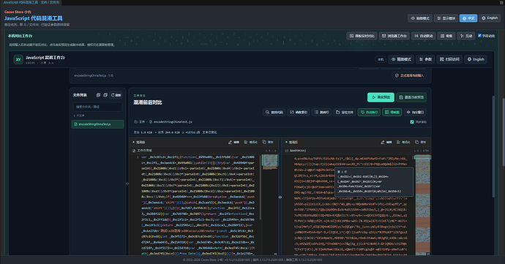Screen dimensions: 505x264
Task: Click the JavaScript 代码混淆工具 page title
Action: point(33,18)
